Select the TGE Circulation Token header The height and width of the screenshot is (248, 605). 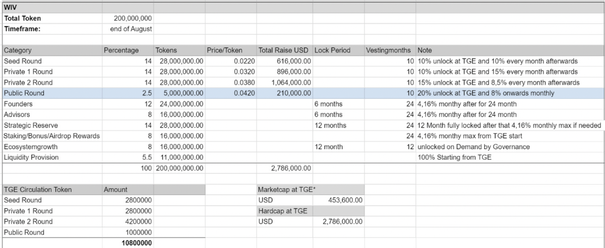point(38,190)
